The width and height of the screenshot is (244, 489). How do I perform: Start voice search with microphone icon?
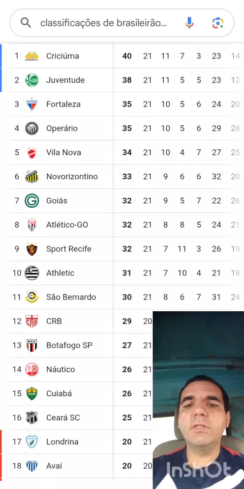(189, 23)
